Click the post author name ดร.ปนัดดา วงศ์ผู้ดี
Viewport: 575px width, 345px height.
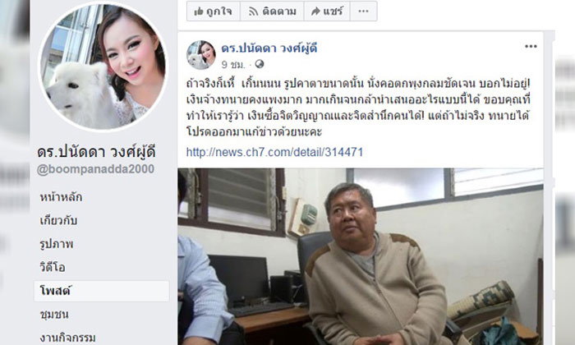[x=269, y=48]
